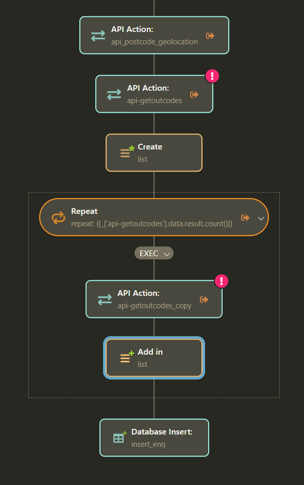The width and height of the screenshot is (304, 485).
Task: Collapse the Repeat step with chevron
Action: click(261, 219)
